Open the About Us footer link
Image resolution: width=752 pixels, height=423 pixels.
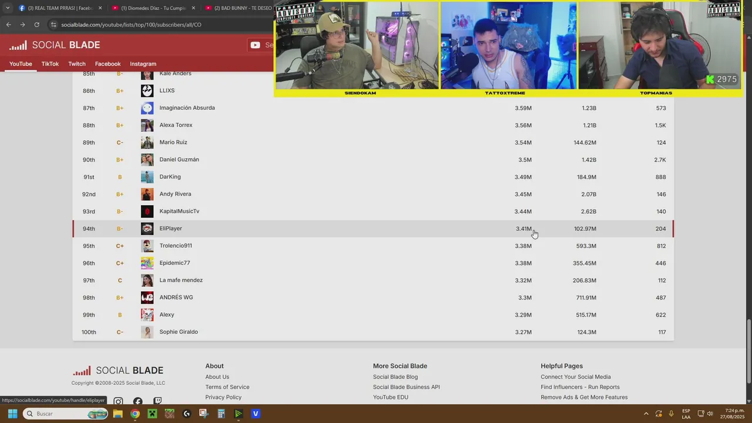click(x=217, y=377)
